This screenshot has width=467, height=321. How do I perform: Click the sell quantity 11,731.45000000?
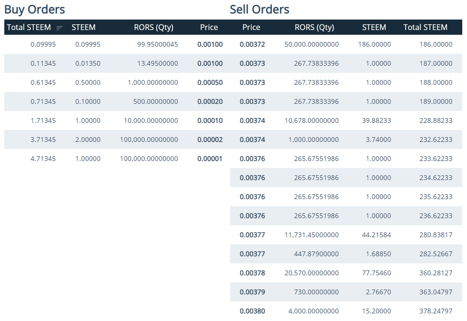click(x=311, y=235)
